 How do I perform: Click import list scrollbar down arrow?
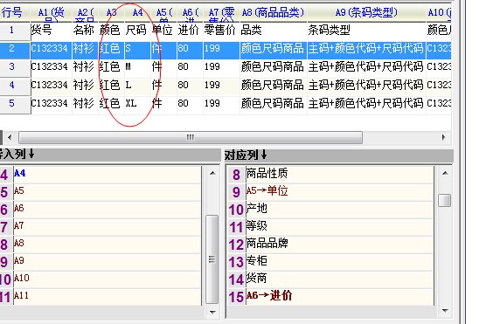click(212, 312)
